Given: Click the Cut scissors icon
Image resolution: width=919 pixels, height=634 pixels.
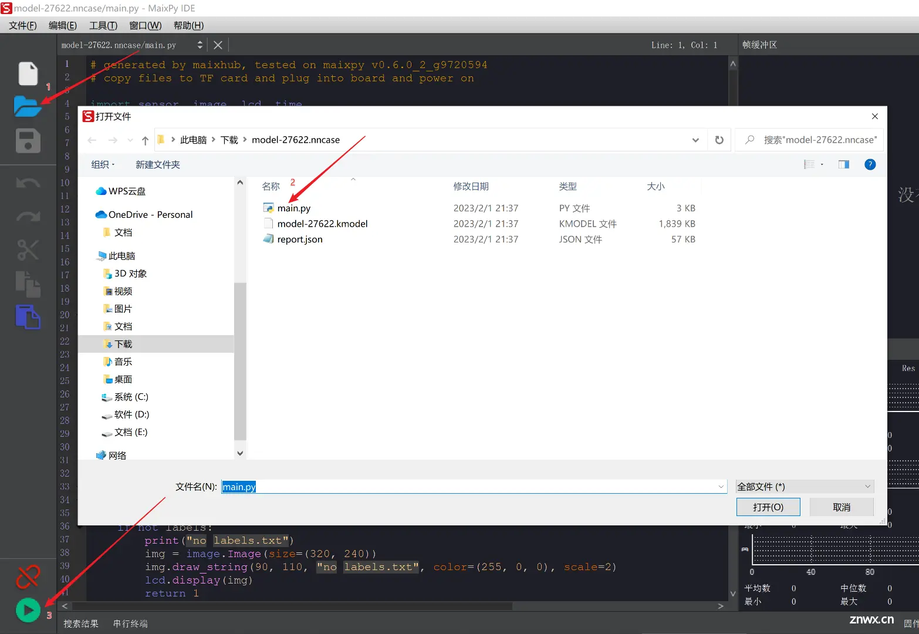Looking at the screenshot, I should coord(28,250).
